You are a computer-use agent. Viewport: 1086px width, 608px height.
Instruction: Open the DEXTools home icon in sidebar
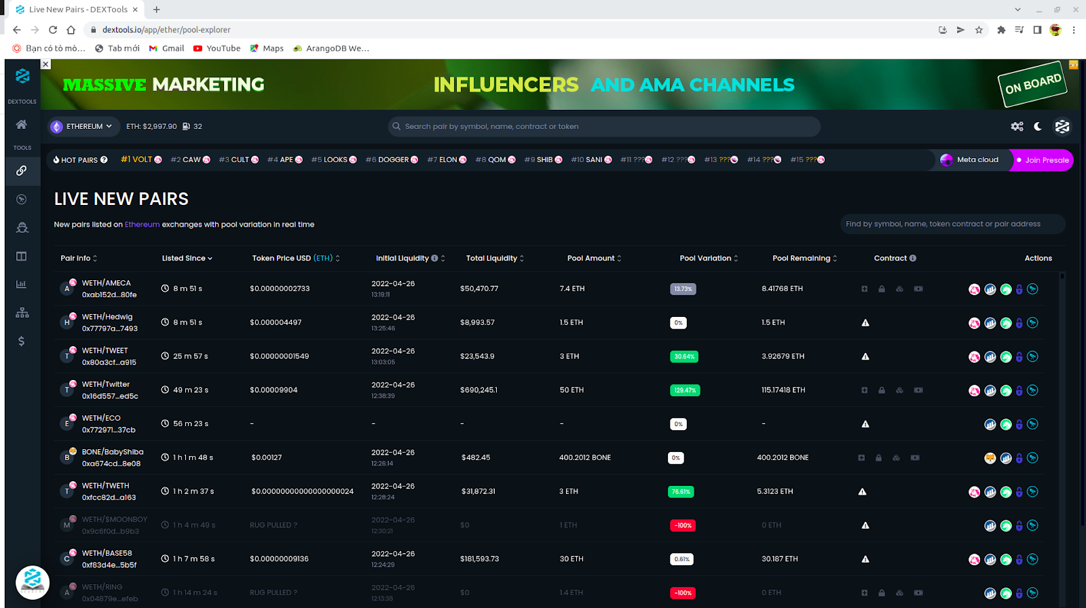click(x=22, y=125)
